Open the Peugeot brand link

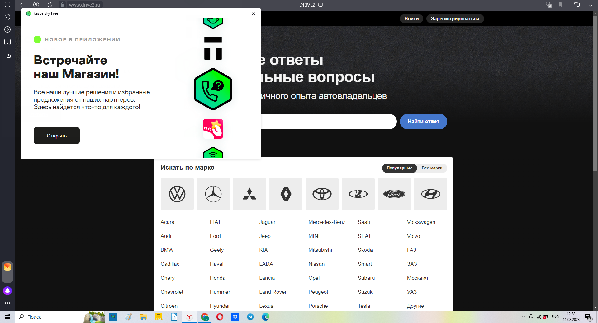click(x=318, y=292)
